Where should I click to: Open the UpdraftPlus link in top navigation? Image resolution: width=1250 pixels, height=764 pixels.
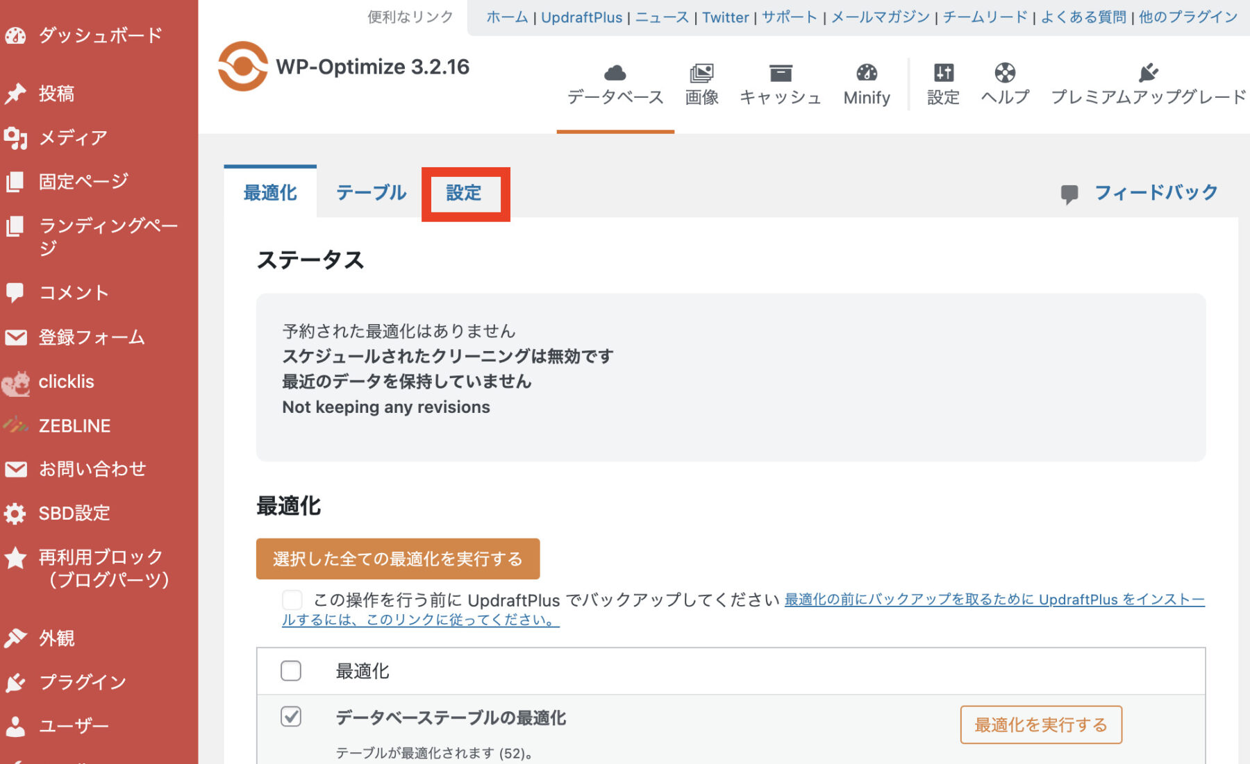tap(582, 17)
